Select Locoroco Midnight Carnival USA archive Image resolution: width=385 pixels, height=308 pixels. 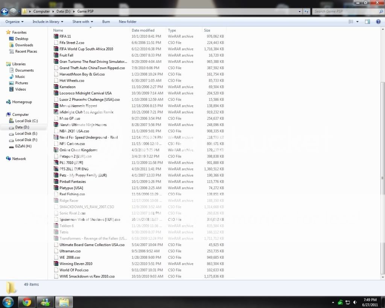click(x=85, y=93)
